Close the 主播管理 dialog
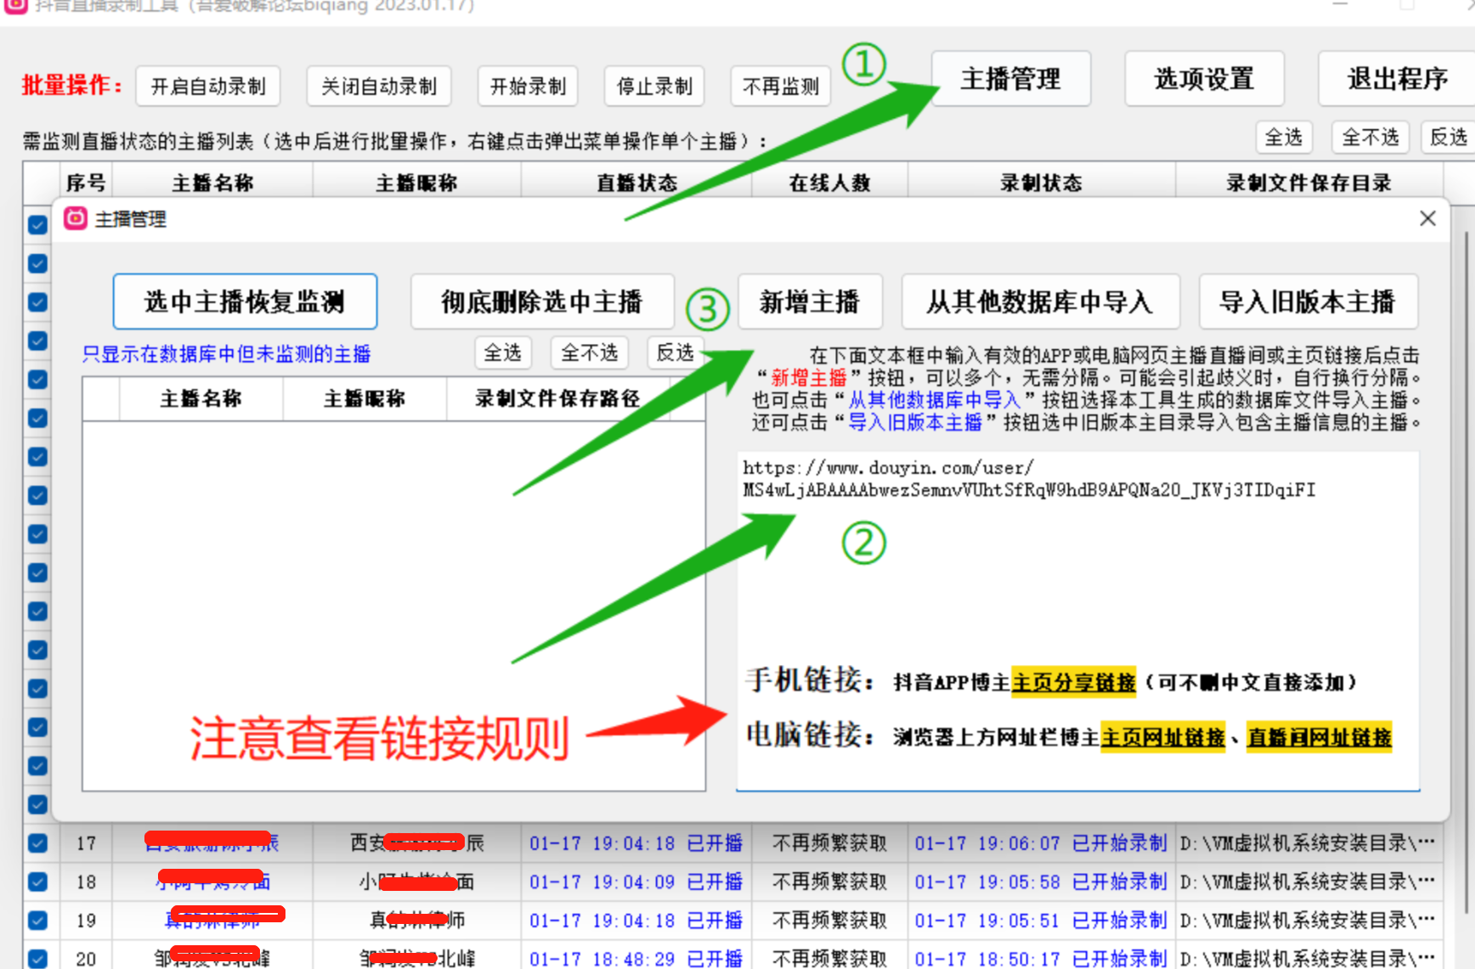This screenshot has height=969, width=1475. [1427, 218]
